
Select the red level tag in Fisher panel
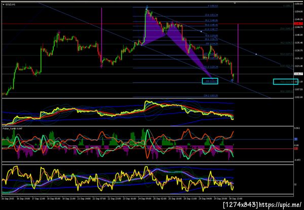[x=296, y=148]
